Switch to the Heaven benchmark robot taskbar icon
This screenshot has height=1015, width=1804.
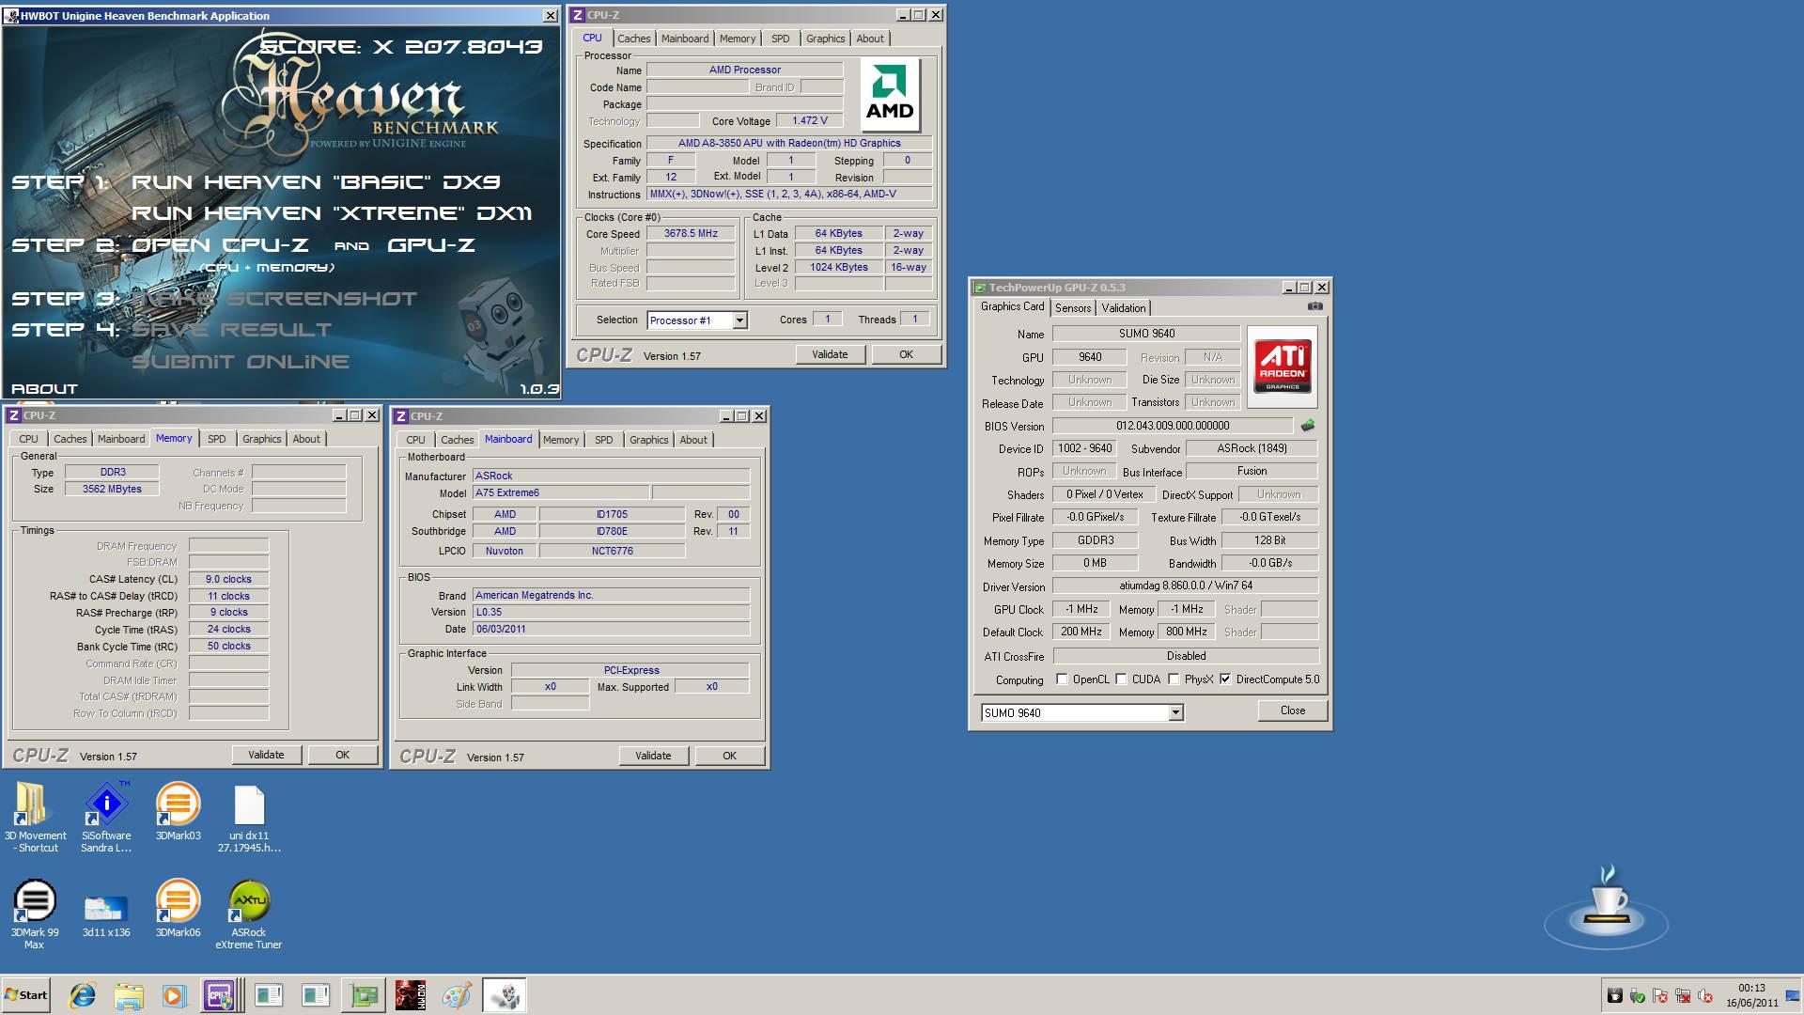point(504,995)
